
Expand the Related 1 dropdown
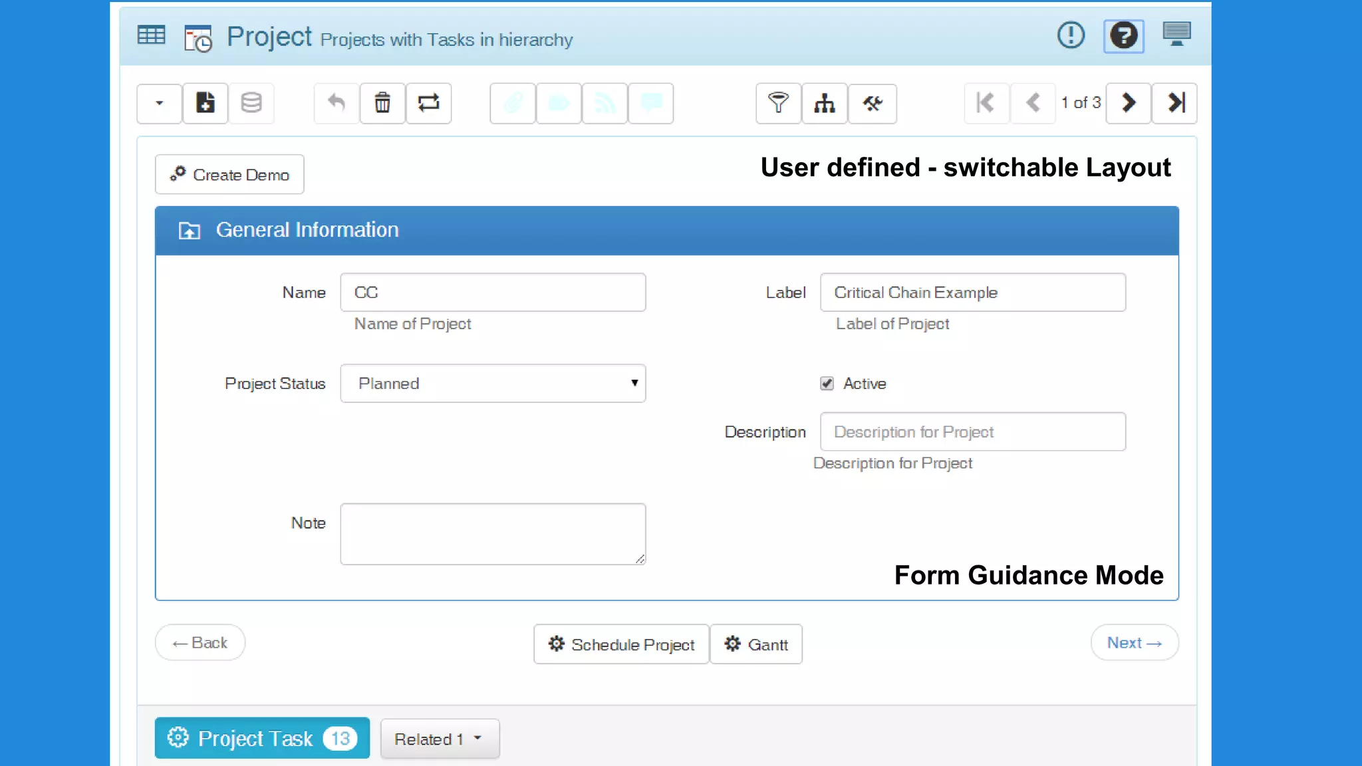tap(440, 739)
